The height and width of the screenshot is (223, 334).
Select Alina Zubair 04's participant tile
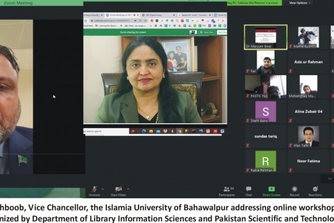(308, 111)
